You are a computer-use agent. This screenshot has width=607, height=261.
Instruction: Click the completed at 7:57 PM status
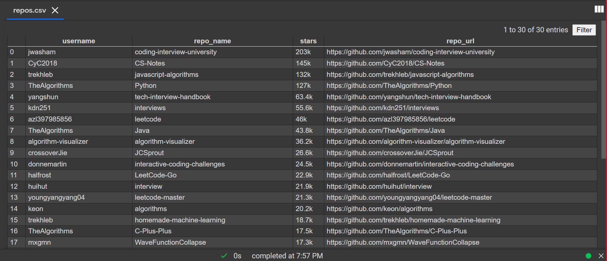click(x=287, y=256)
